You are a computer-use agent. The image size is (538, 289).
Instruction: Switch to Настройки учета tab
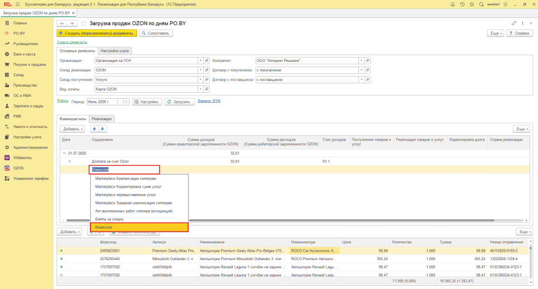pyautogui.click(x=115, y=51)
